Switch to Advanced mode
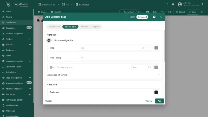 (142, 17)
